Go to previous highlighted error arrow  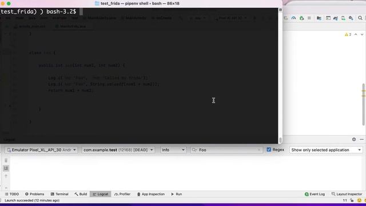[356, 34]
